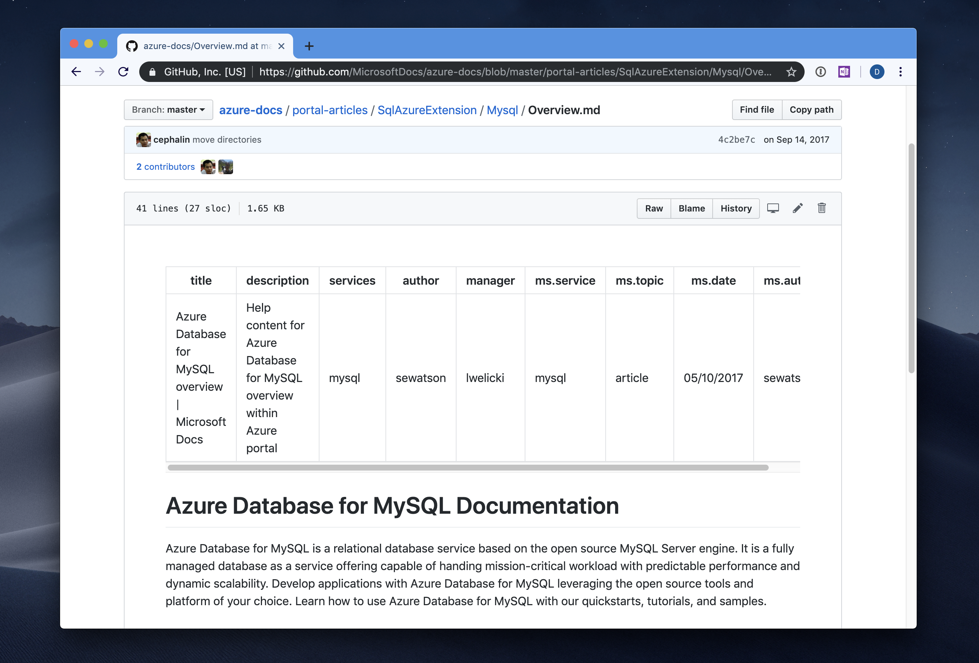Open the OneNote Clipper extension
Image resolution: width=979 pixels, height=663 pixels.
pos(844,71)
